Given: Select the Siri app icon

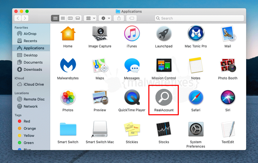Looking at the screenshot, I should 228,97.
